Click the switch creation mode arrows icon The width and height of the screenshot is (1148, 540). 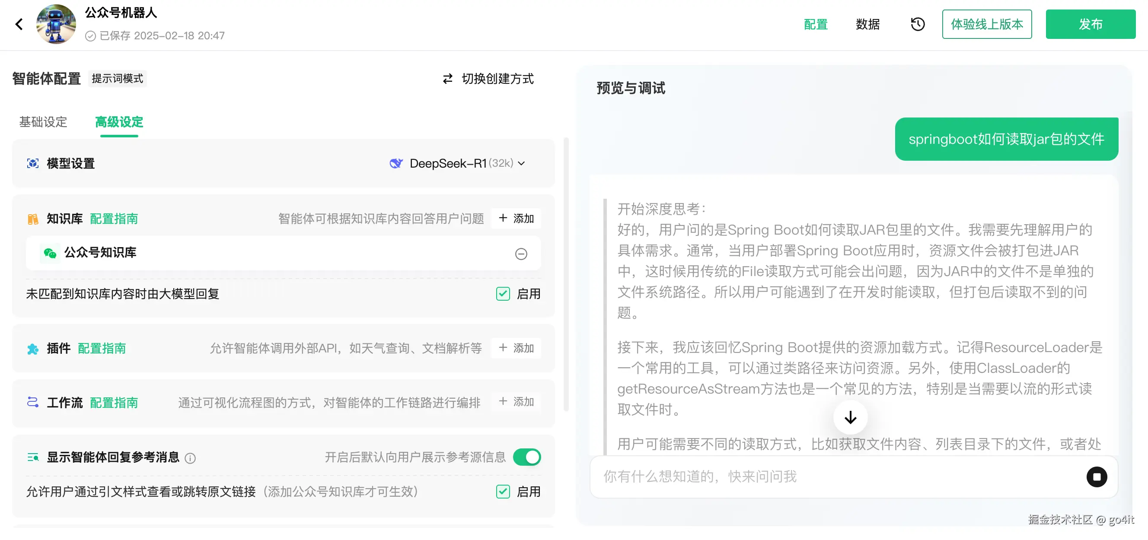(447, 79)
